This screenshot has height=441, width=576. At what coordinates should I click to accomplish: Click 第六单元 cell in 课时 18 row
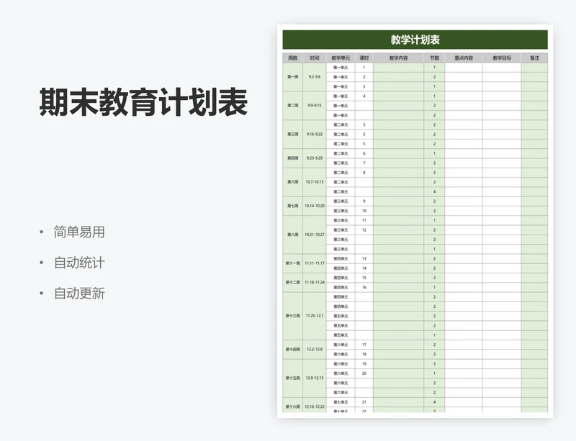341,355
